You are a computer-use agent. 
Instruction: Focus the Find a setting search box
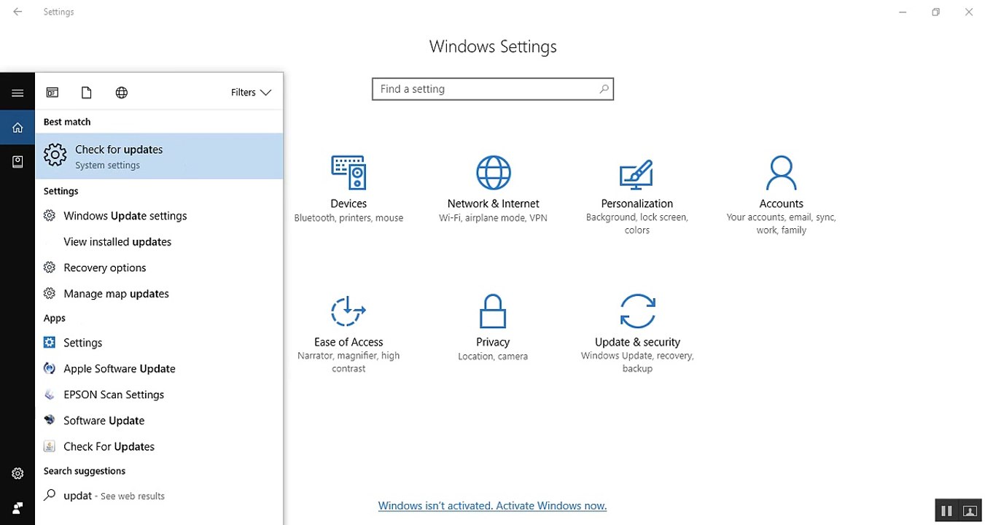point(493,89)
